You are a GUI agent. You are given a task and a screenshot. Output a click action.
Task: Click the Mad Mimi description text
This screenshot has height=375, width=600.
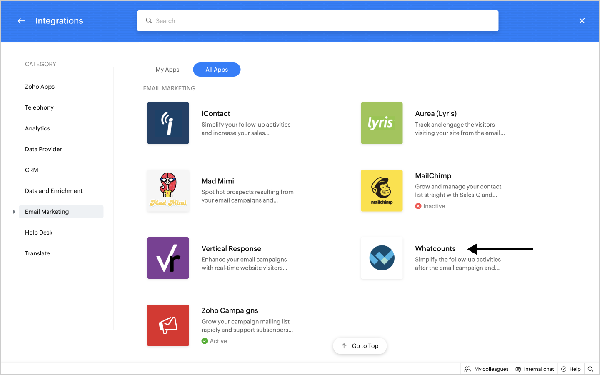coord(247,196)
